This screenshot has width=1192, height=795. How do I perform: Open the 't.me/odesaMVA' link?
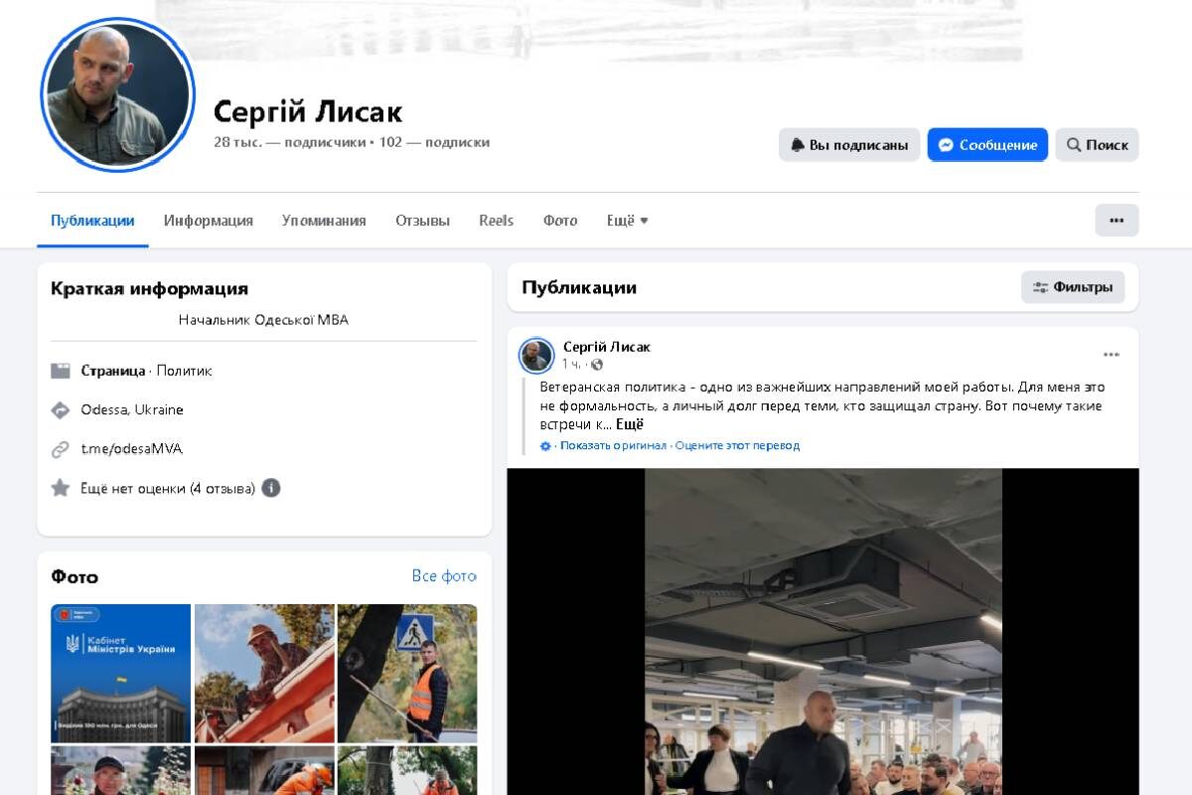[x=132, y=449]
